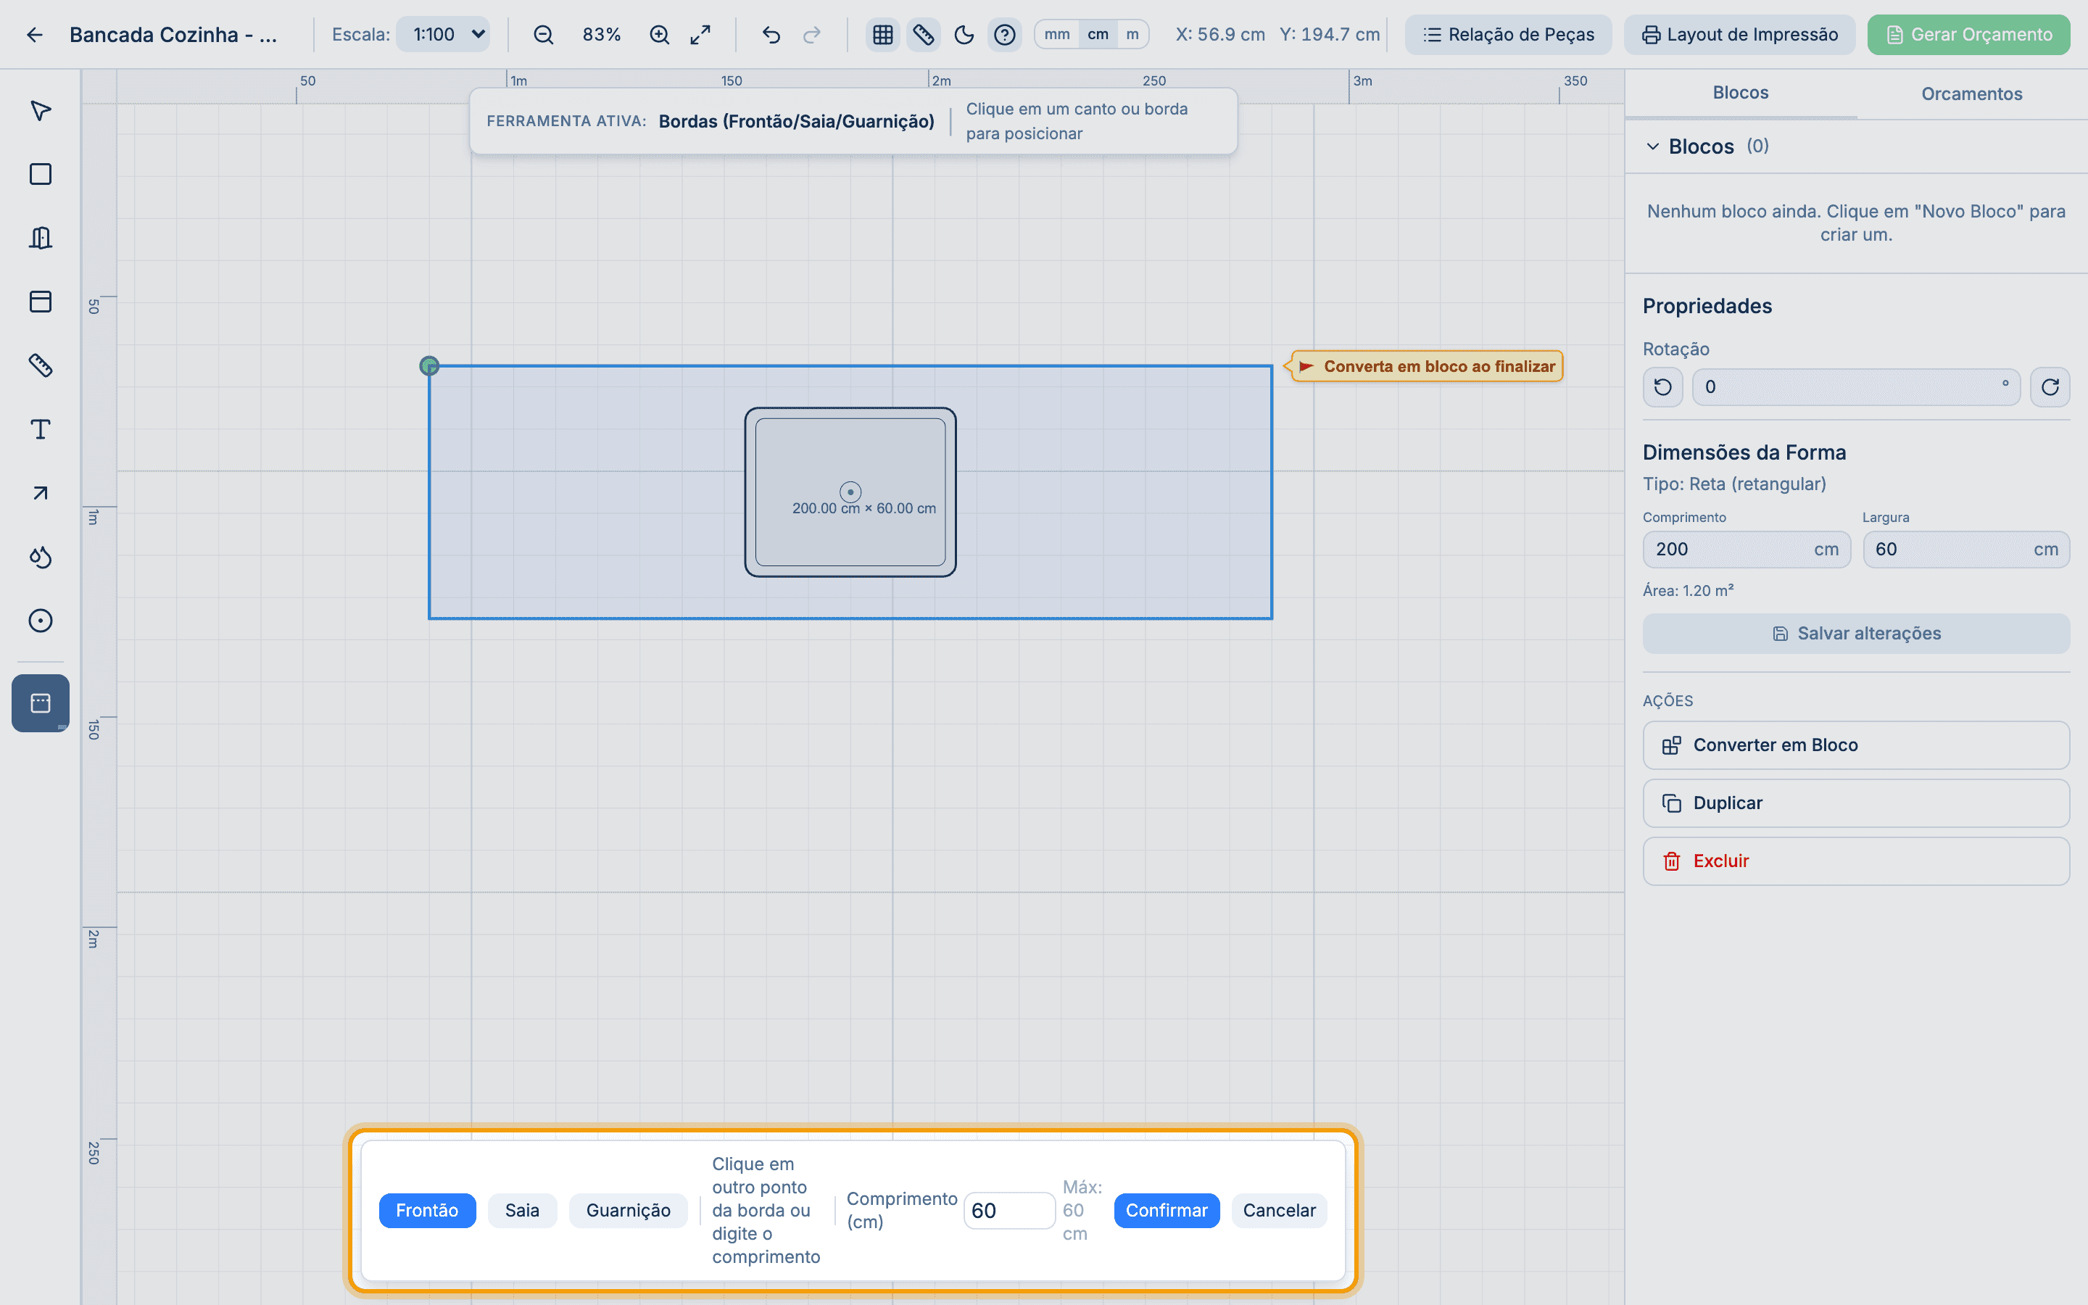Click Tipo: Reta (retangular) text
Image resolution: width=2088 pixels, height=1305 pixels.
[x=1734, y=484]
